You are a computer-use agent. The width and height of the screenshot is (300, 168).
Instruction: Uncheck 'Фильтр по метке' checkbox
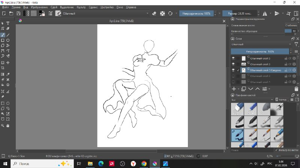(x=277, y=150)
